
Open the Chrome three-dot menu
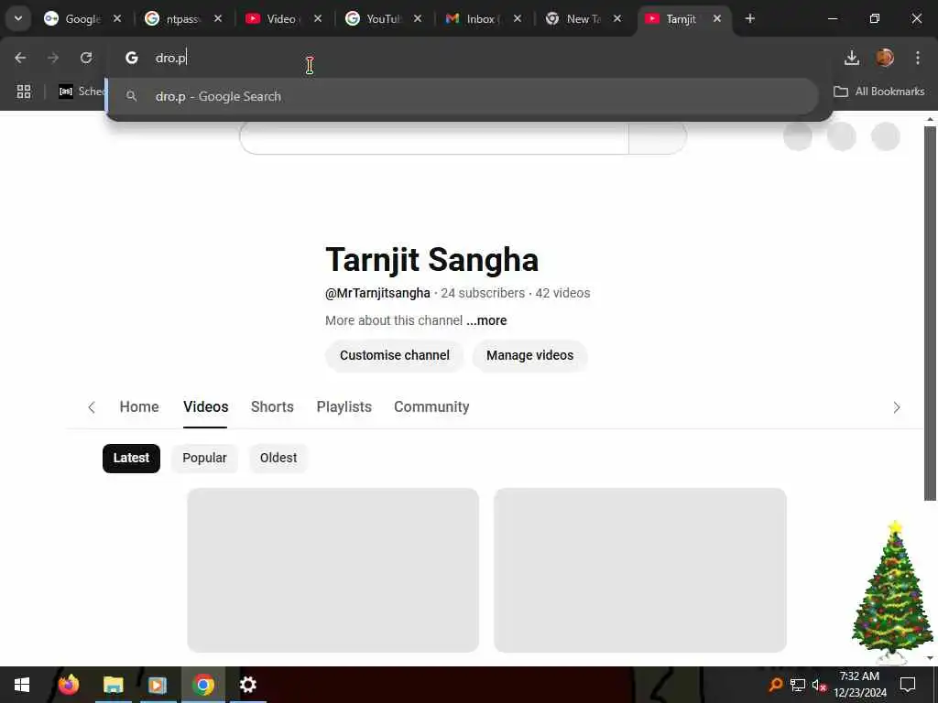click(x=918, y=58)
